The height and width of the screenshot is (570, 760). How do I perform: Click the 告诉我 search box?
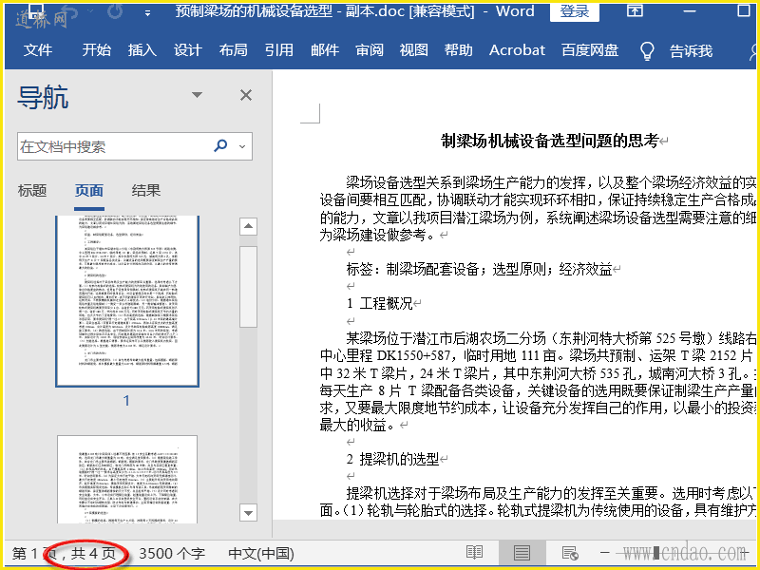(x=691, y=50)
